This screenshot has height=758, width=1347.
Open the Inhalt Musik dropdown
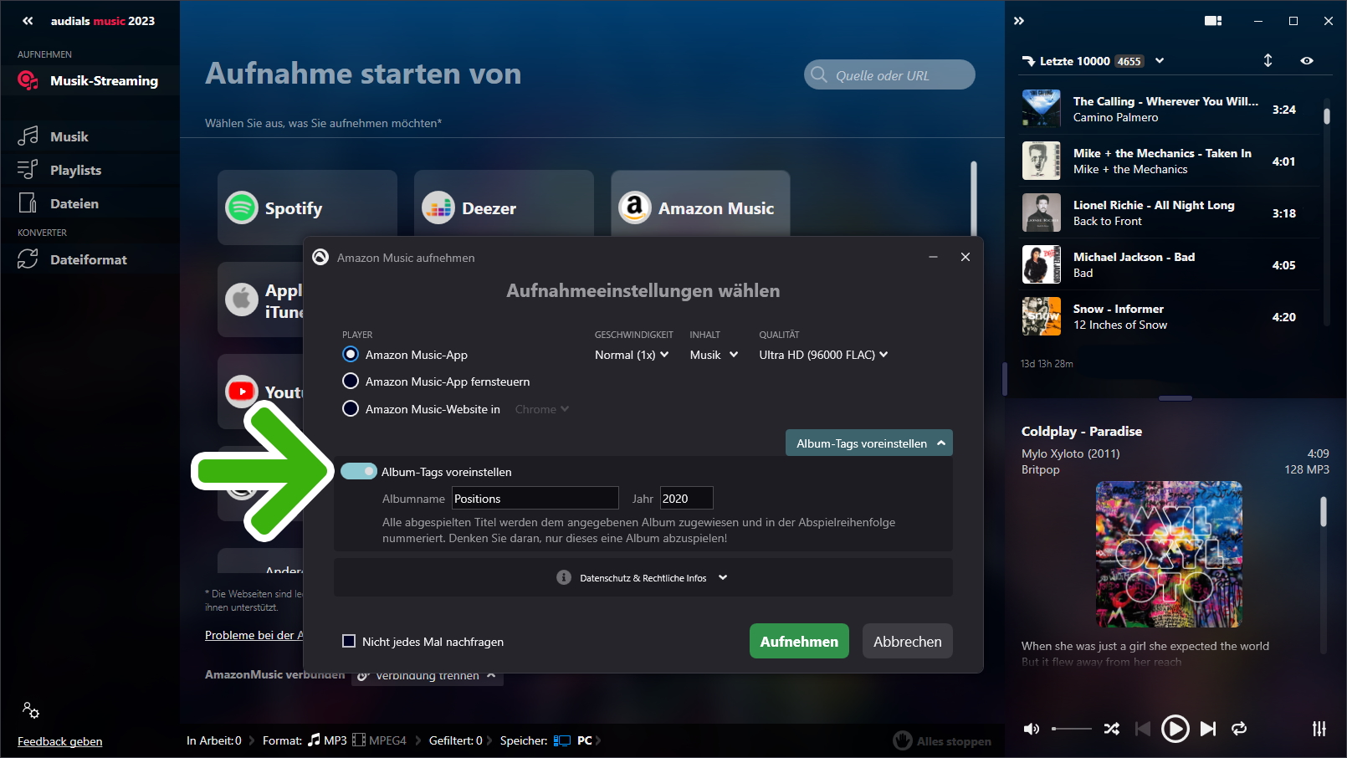(714, 355)
